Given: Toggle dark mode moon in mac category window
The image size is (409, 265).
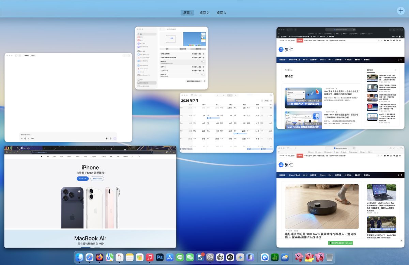Looking at the screenshot, I should 398,60.
